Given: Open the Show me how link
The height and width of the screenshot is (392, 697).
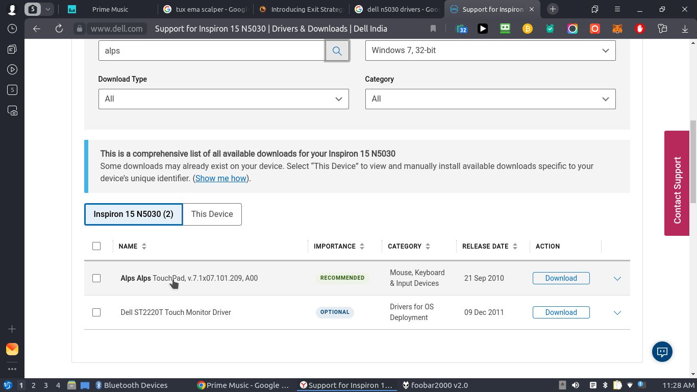Looking at the screenshot, I should pyautogui.click(x=220, y=178).
